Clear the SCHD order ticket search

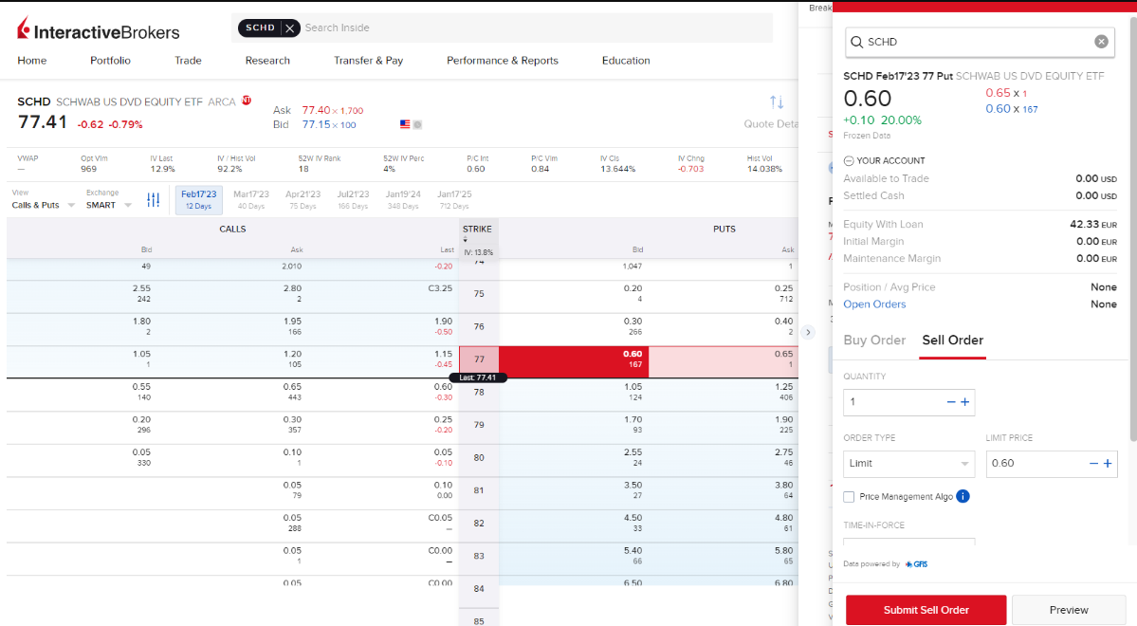click(1101, 42)
